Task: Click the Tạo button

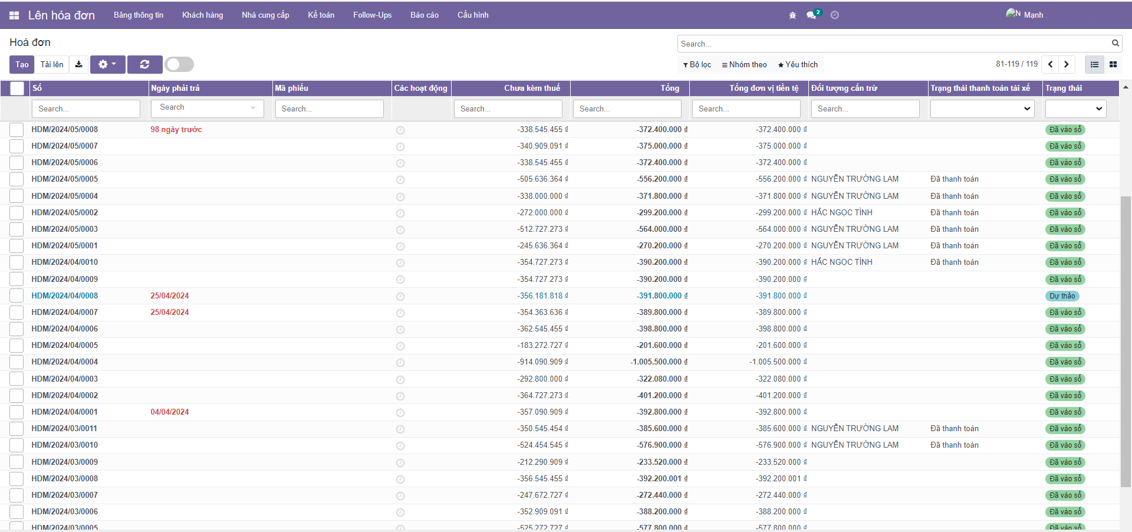Action: (22, 64)
